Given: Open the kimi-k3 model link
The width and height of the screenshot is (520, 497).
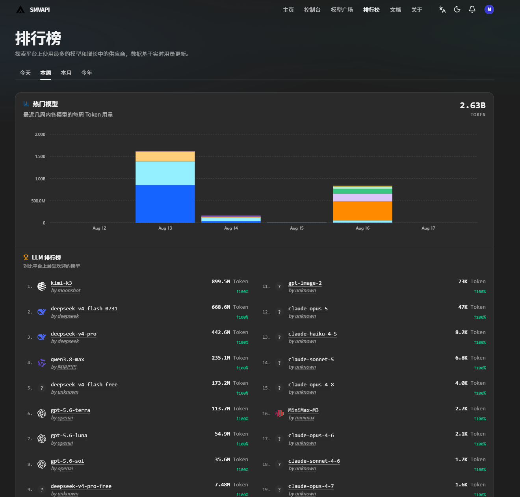Looking at the screenshot, I should [61, 283].
